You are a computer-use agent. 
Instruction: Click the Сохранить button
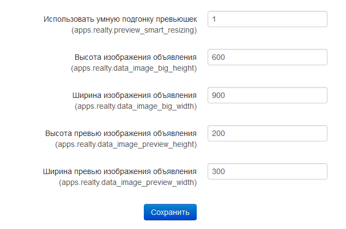click(x=170, y=212)
